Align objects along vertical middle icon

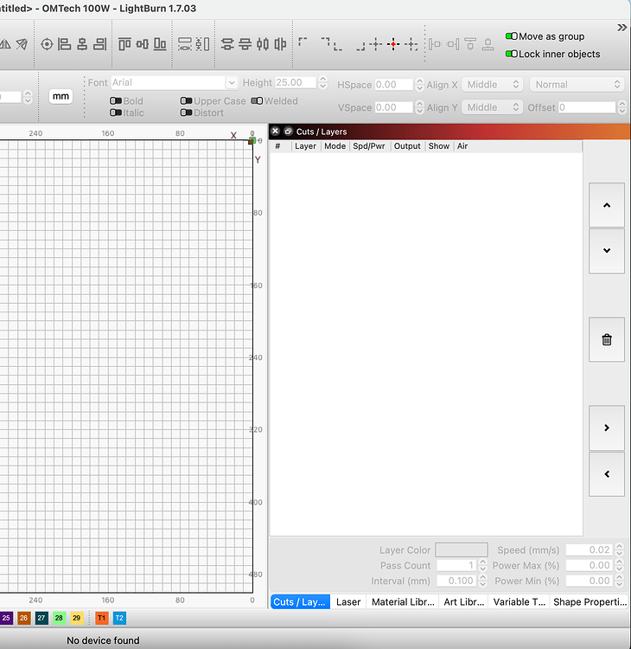coord(143,44)
